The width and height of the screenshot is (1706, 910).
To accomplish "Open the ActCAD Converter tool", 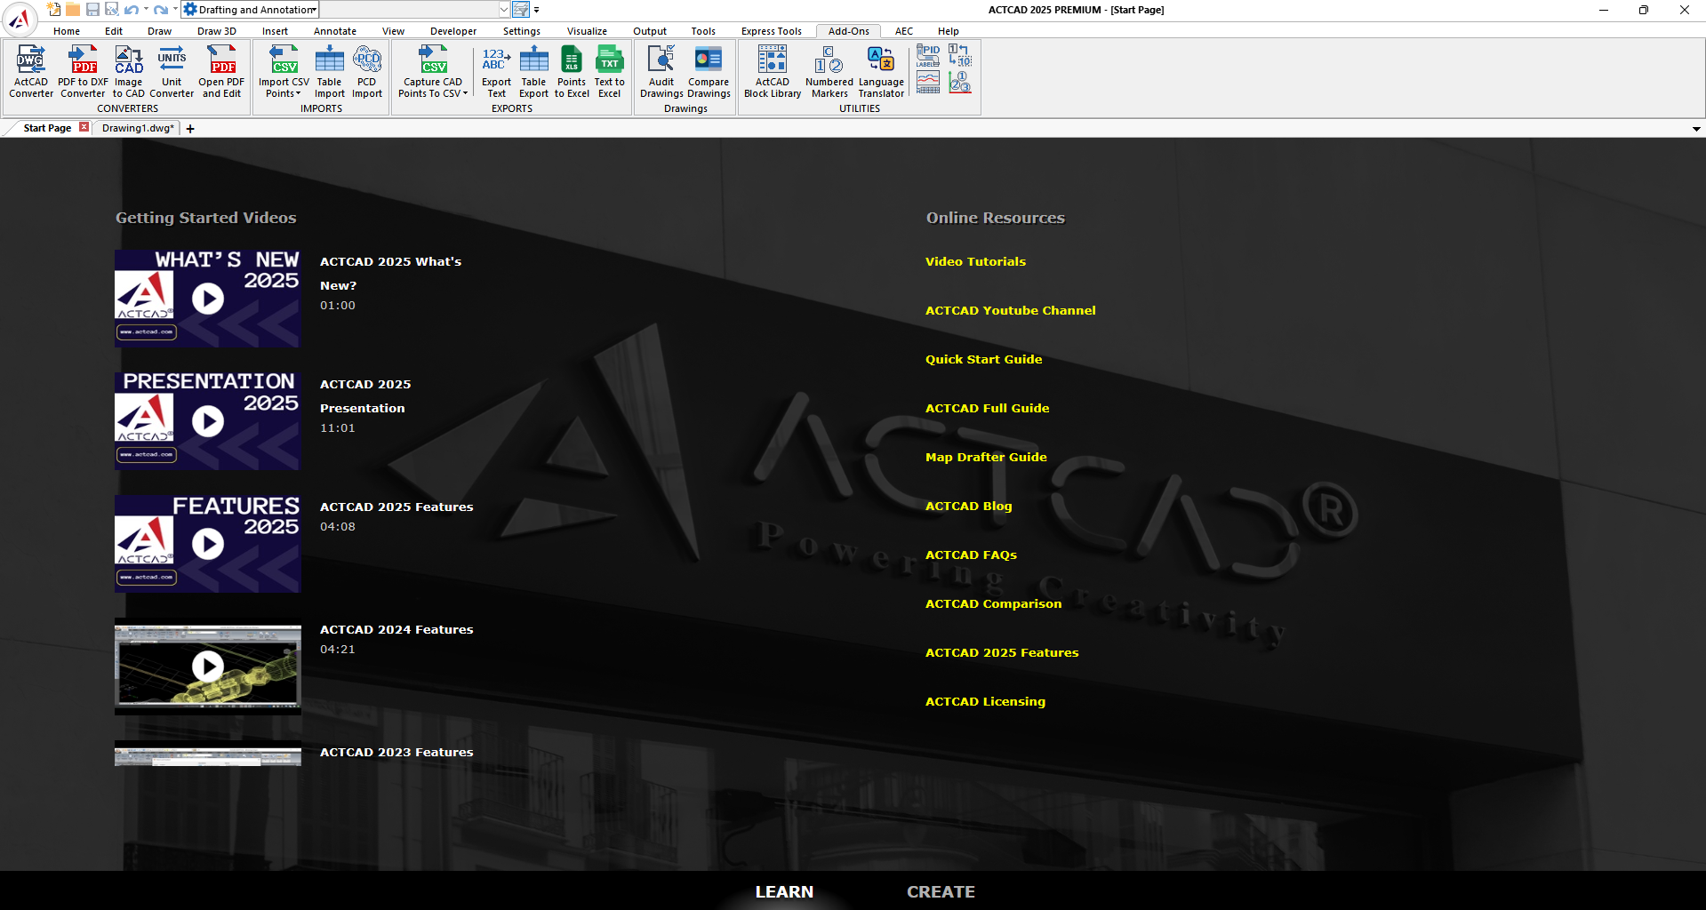I will tap(31, 71).
